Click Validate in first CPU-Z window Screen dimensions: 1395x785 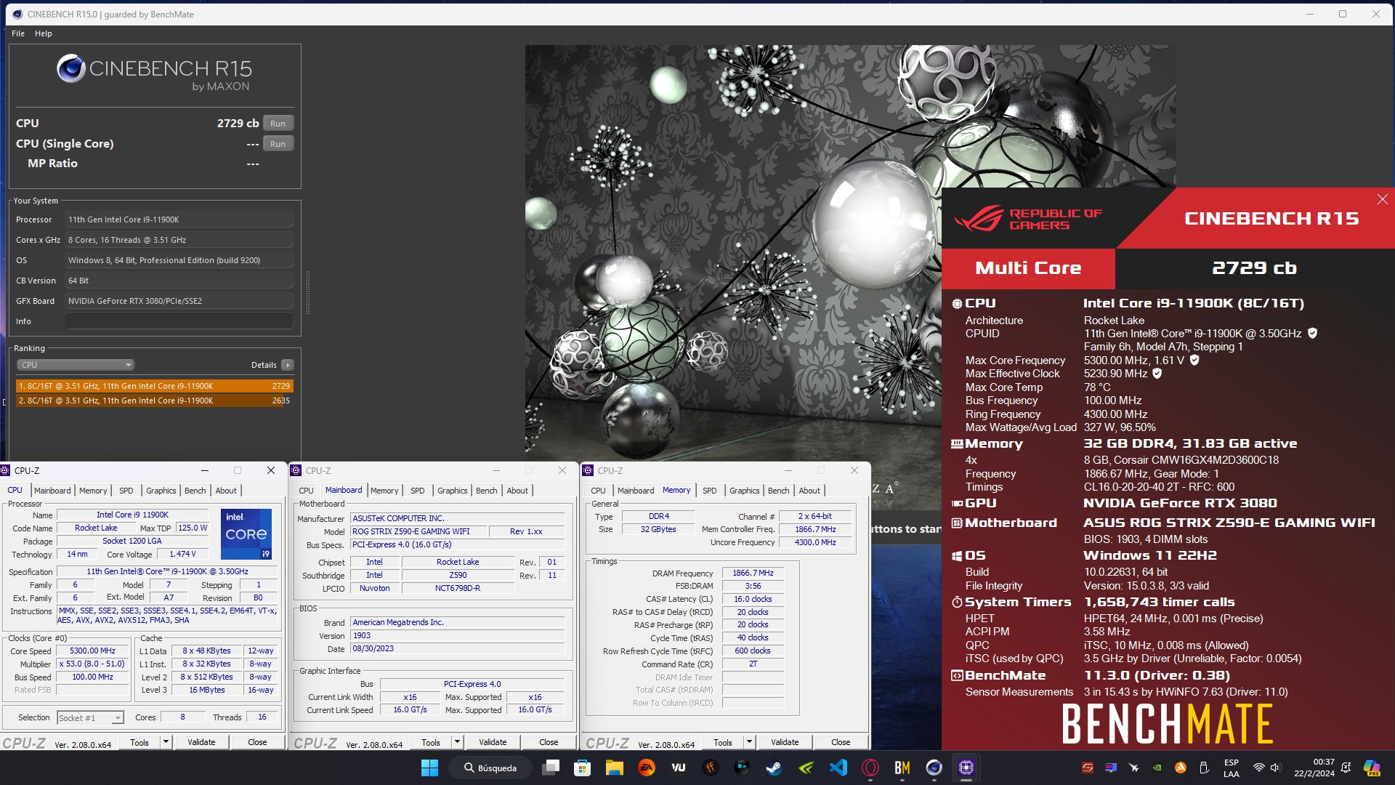coord(201,742)
